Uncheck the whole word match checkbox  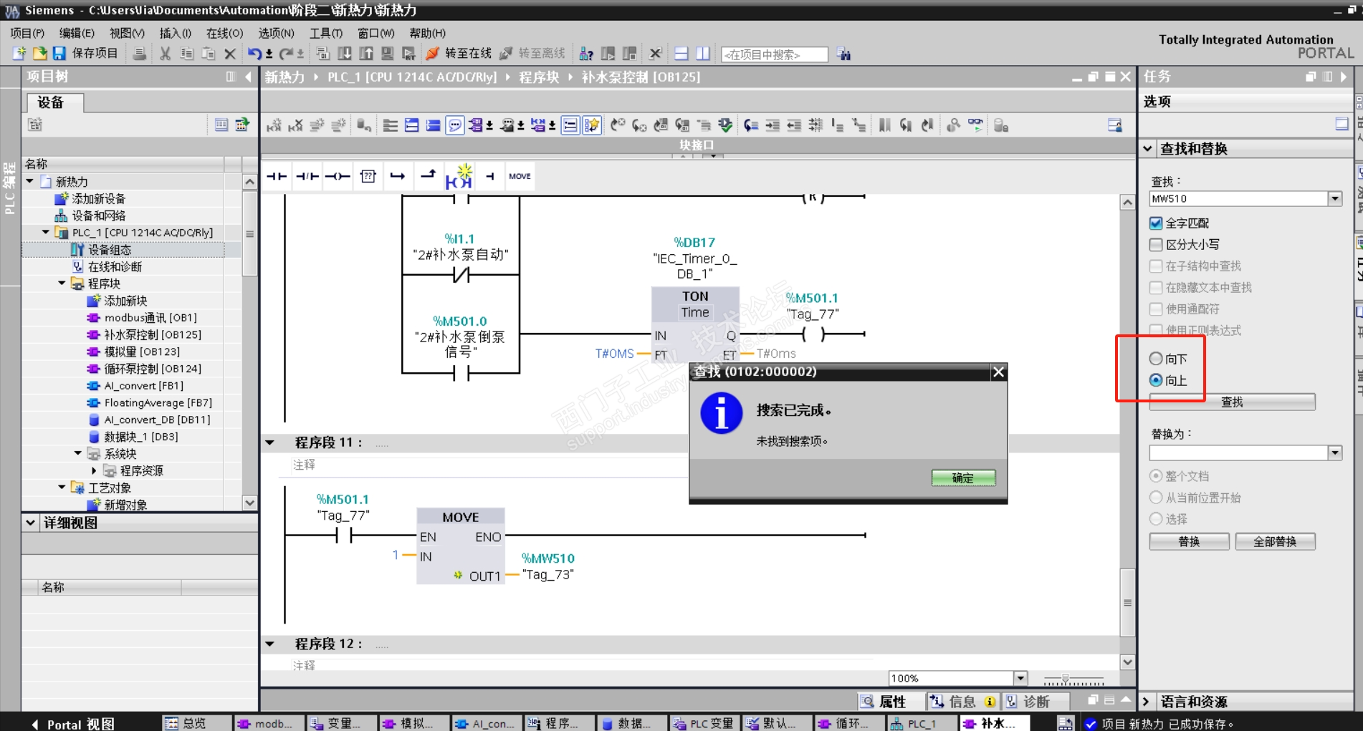click(x=1156, y=223)
